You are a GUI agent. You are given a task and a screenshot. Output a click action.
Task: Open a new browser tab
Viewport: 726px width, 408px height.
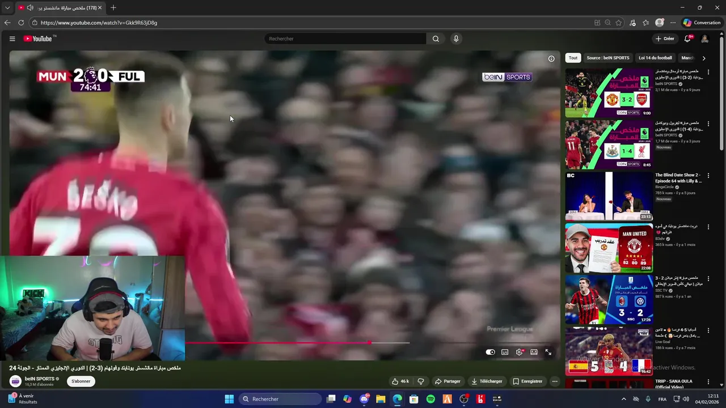pyautogui.click(x=113, y=8)
